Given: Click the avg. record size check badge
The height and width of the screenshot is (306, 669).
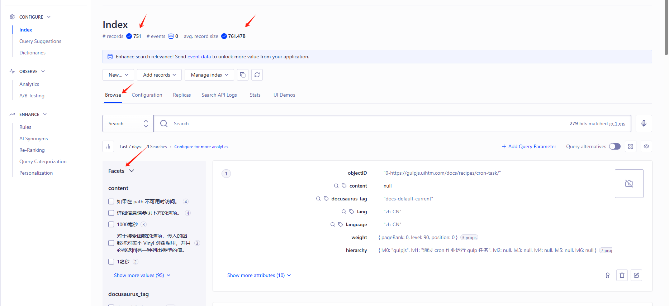Looking at the screenshot, I should coord(224,36).
